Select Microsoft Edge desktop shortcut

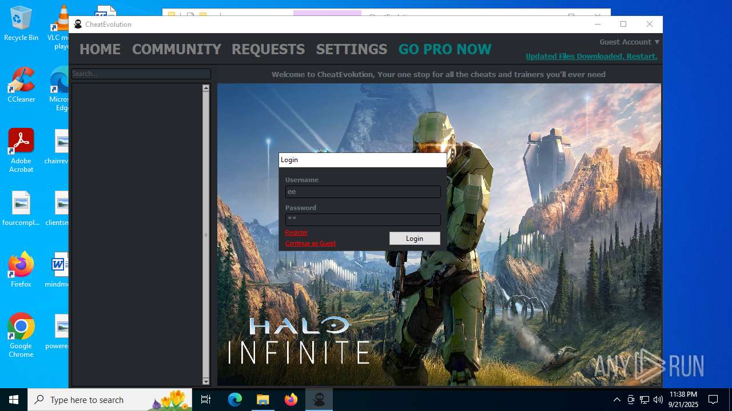(59, 89)
